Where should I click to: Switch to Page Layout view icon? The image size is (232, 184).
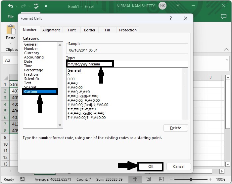pos(148,179)
